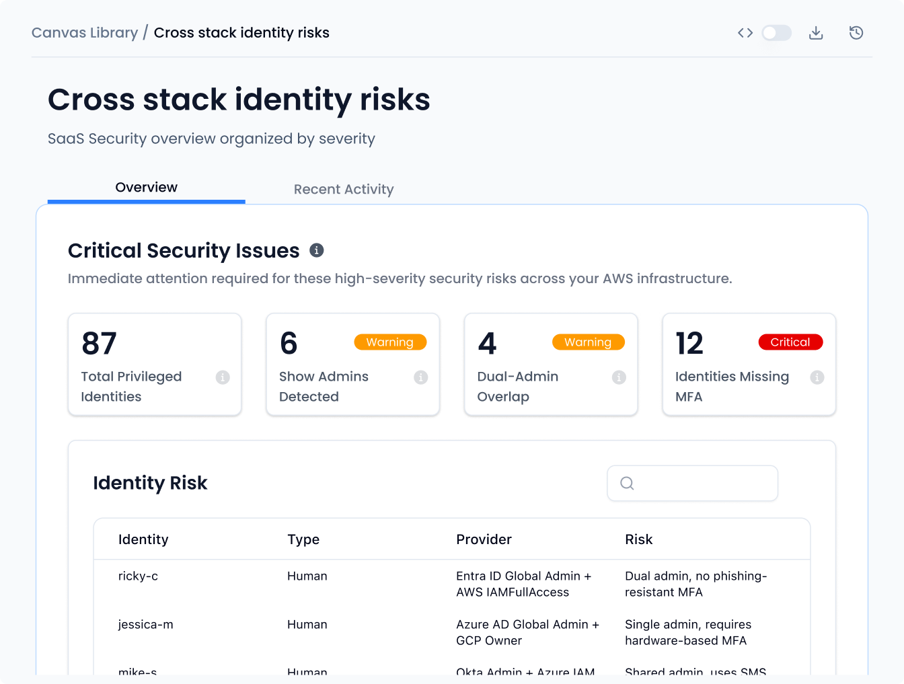Open version history via the clock icon

point(856,32)
